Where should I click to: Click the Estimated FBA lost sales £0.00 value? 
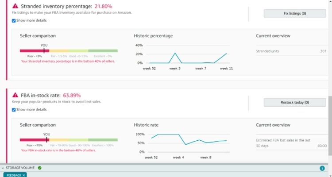click(x=321, y=146)
